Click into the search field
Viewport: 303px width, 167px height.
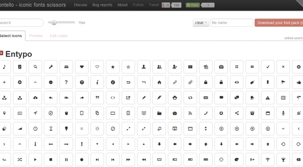(x=21, y=23)
